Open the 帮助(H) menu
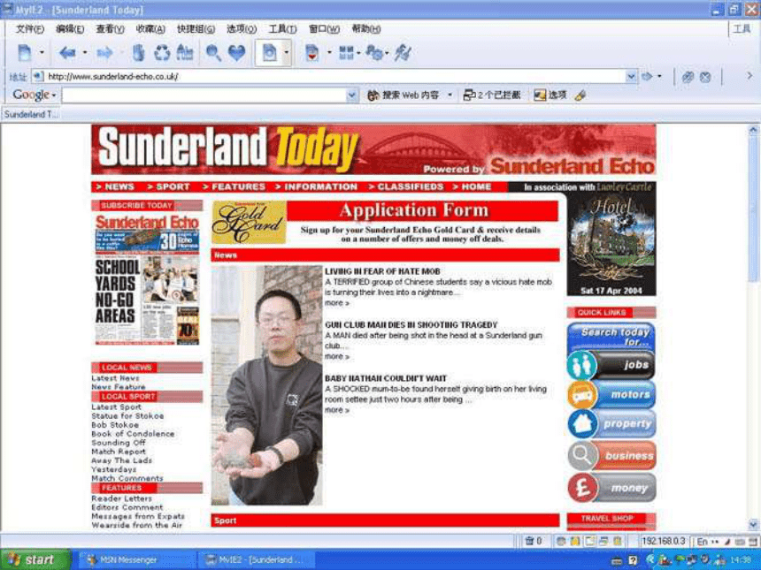Viewport: 761px width, 570px height. coord(366,29)
